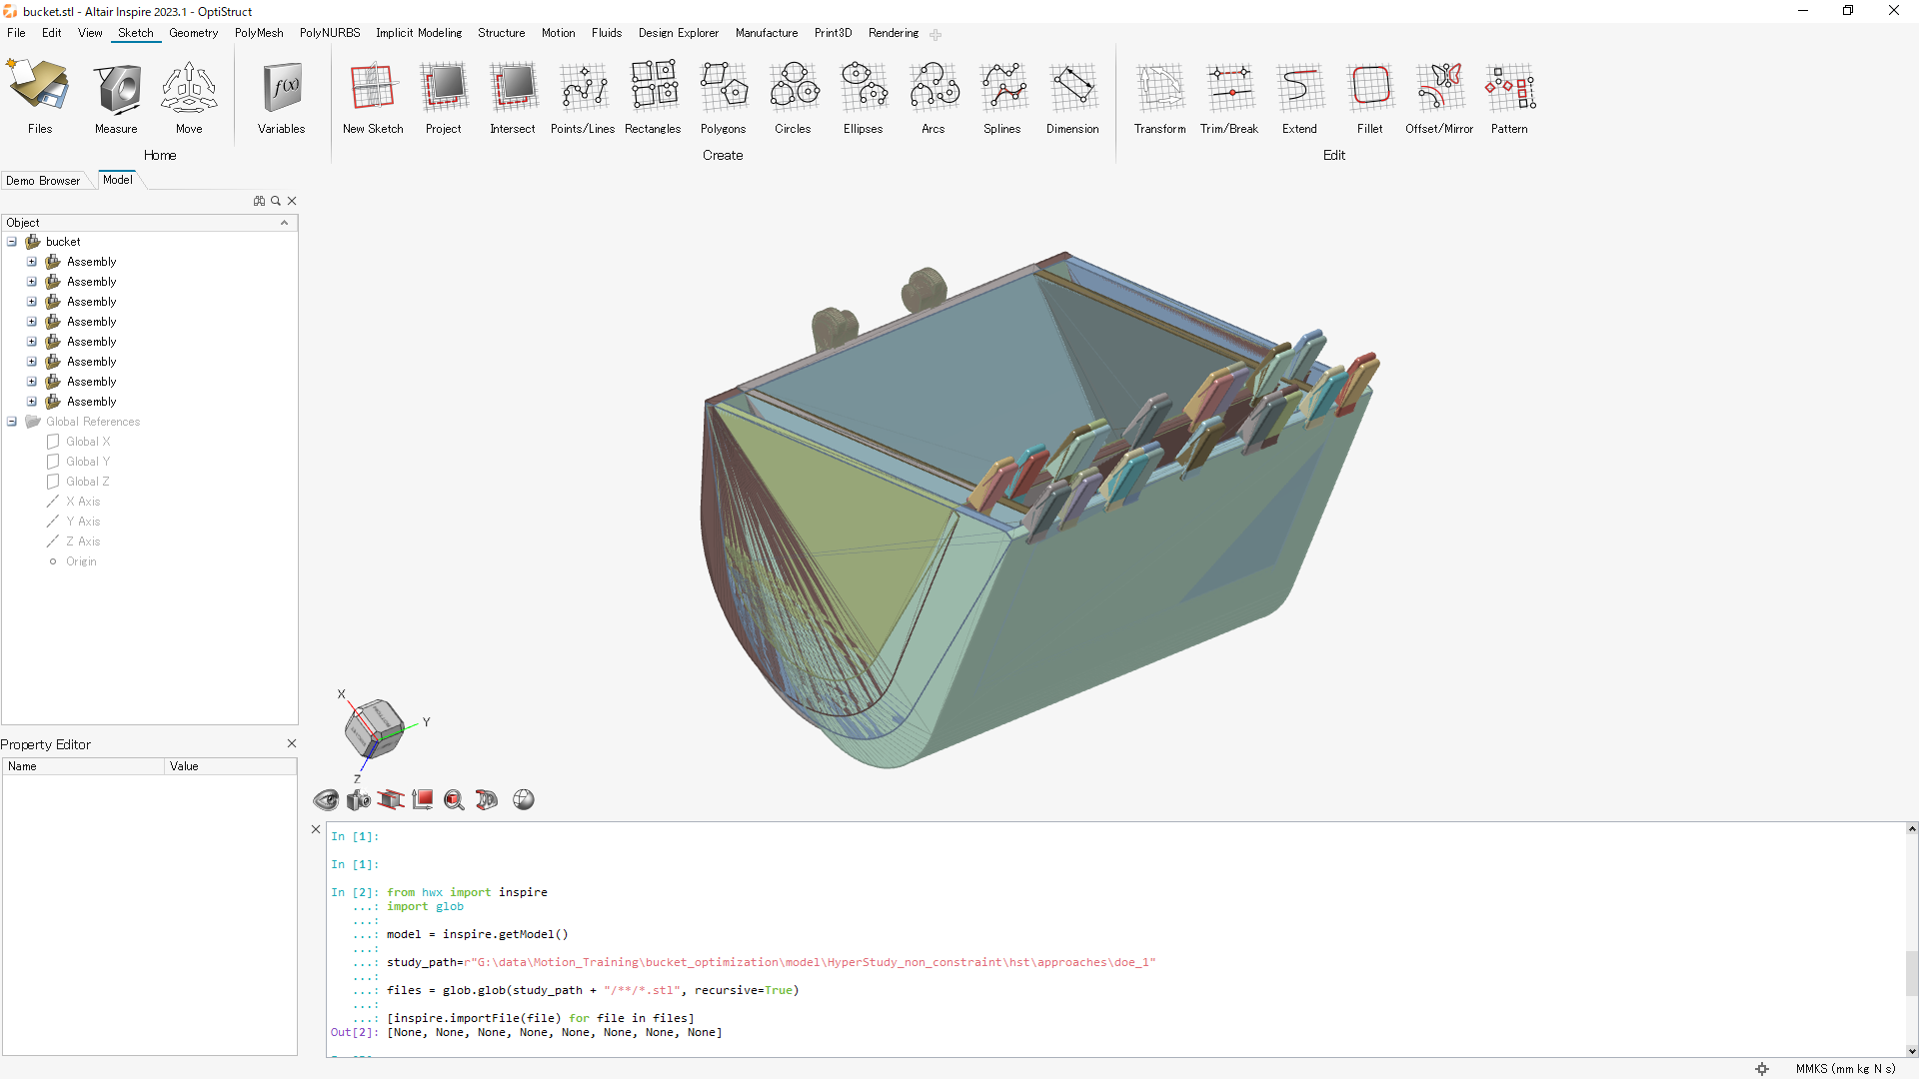Image resolution: width=1919 pixels, height=1079 pixels.
Task: Click the Splines tool icon
Action: 1001,90
